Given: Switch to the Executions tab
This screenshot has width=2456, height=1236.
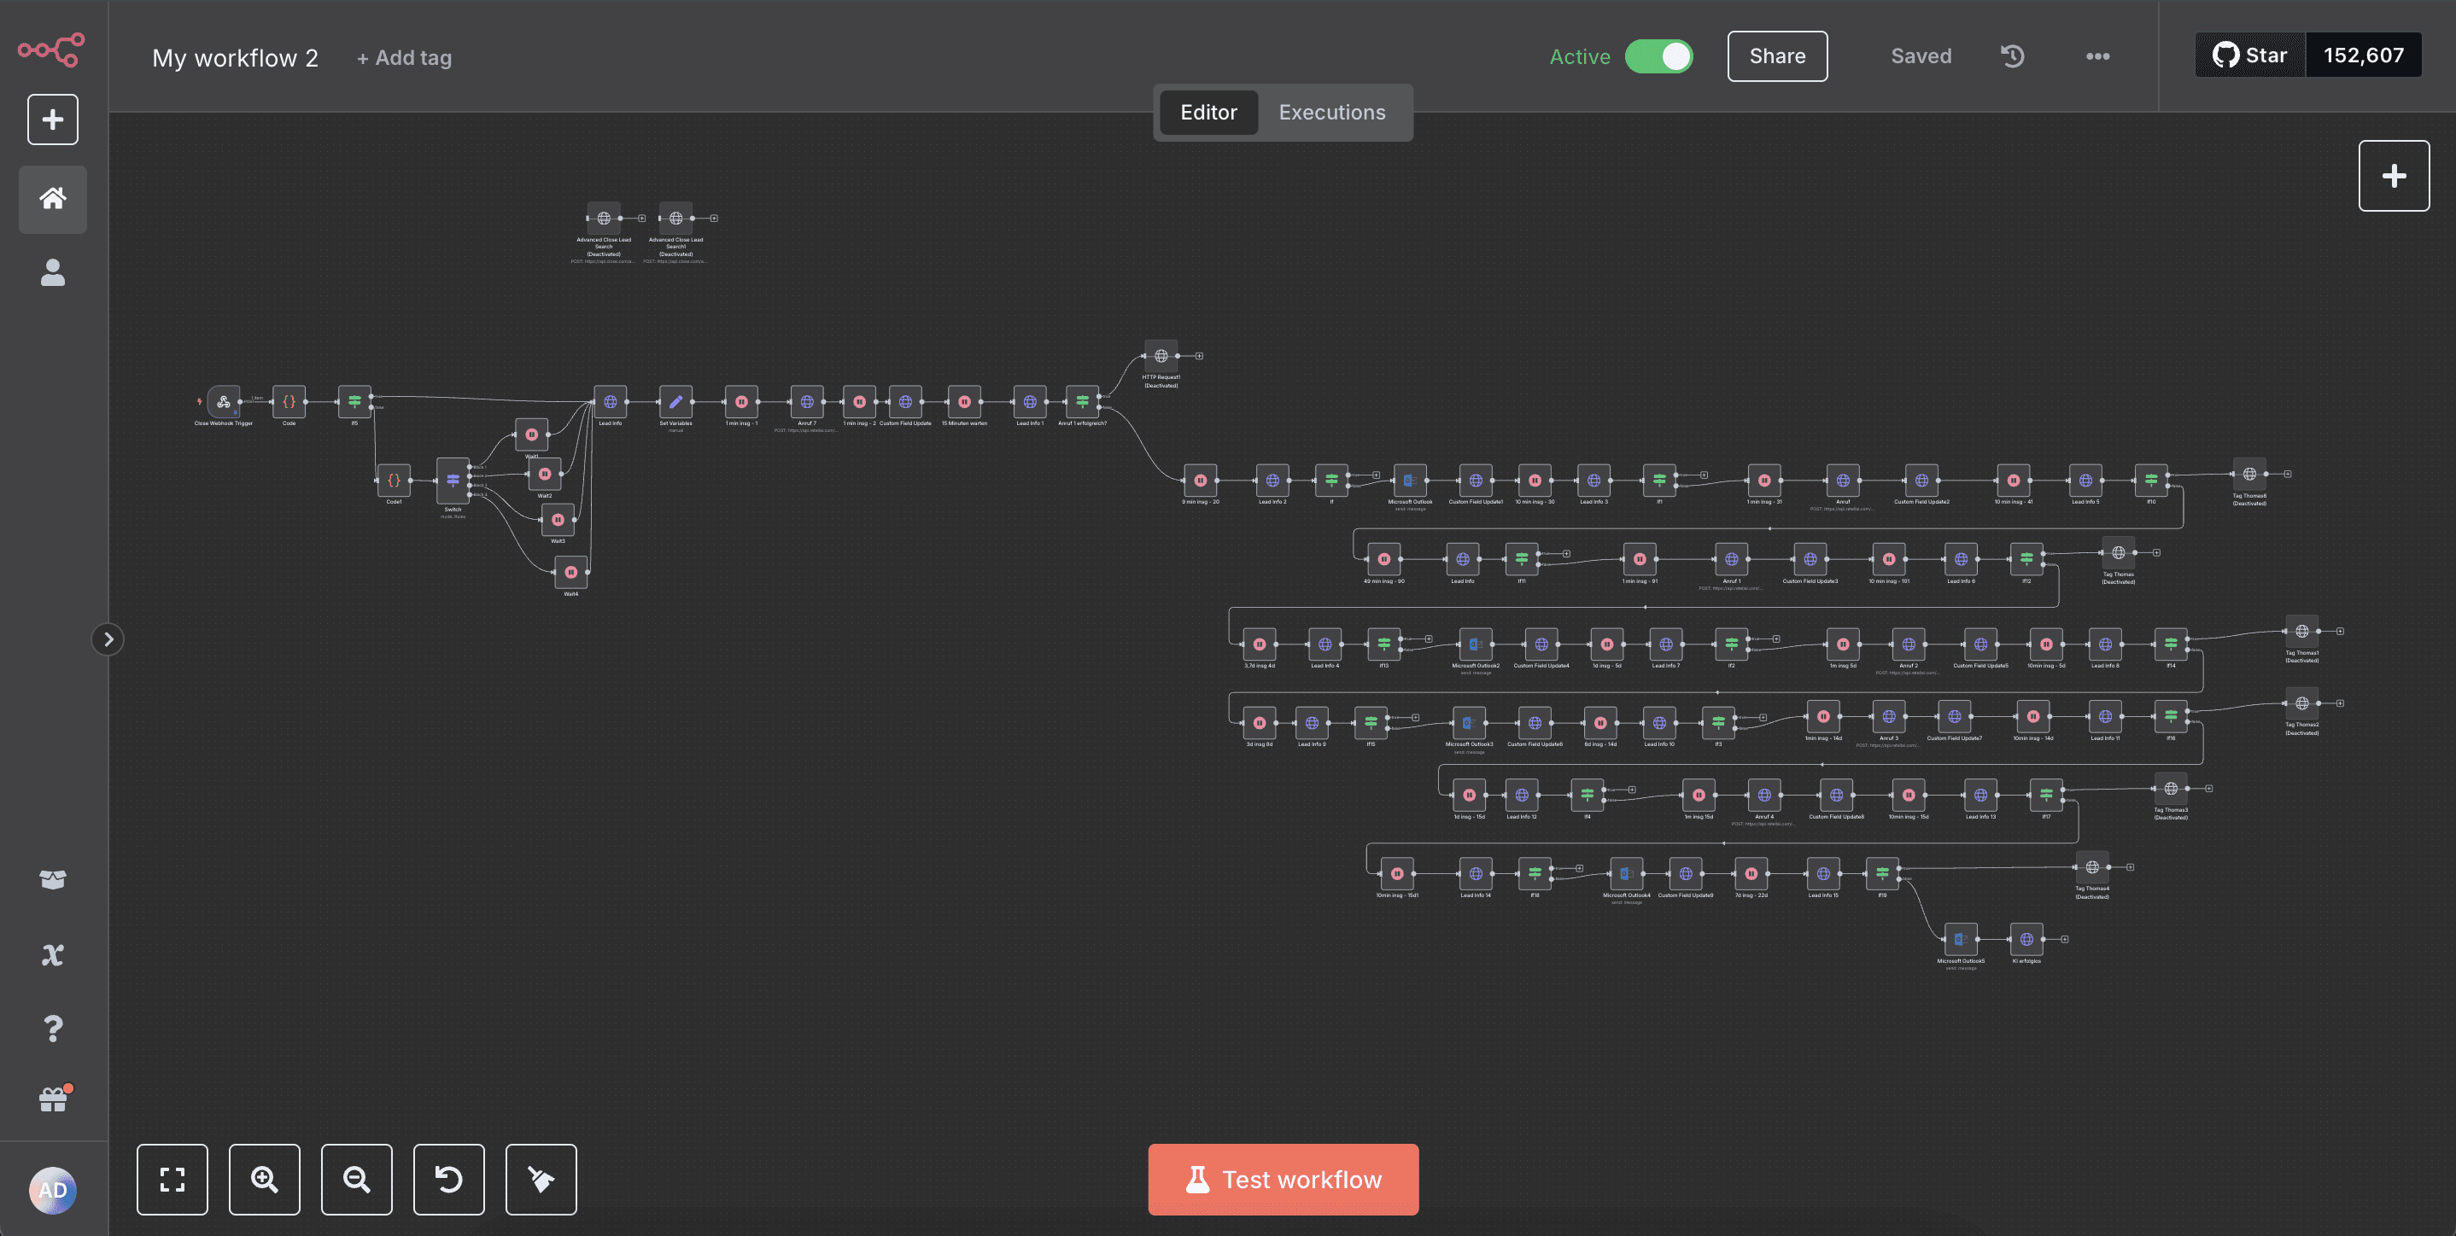Looking at the screenshot, I should 1331,113.
